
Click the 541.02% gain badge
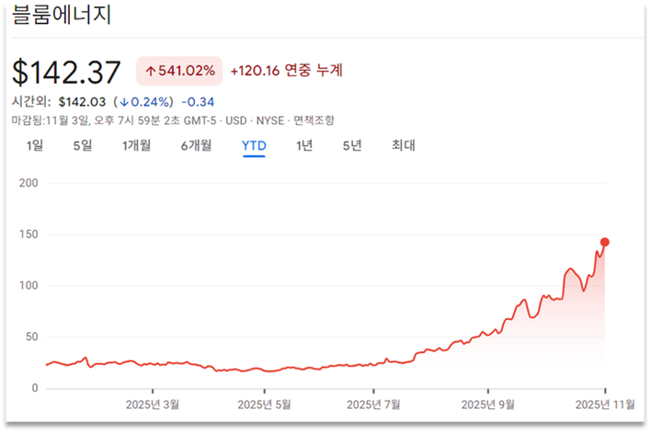(180, 71)
